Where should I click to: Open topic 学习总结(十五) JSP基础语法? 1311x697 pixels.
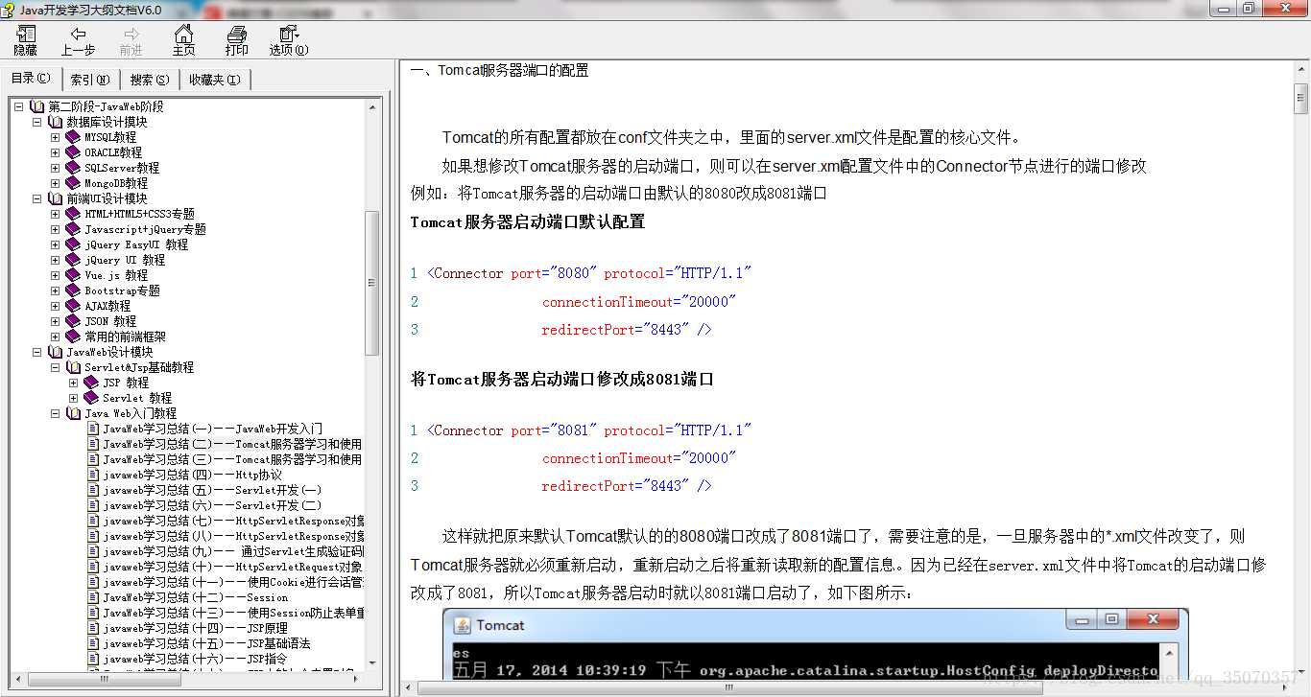[206, 643]
